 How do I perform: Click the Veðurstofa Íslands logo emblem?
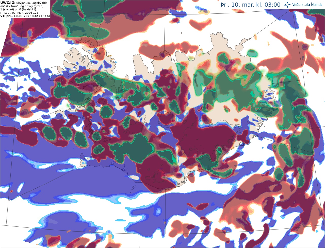[287, 5]
